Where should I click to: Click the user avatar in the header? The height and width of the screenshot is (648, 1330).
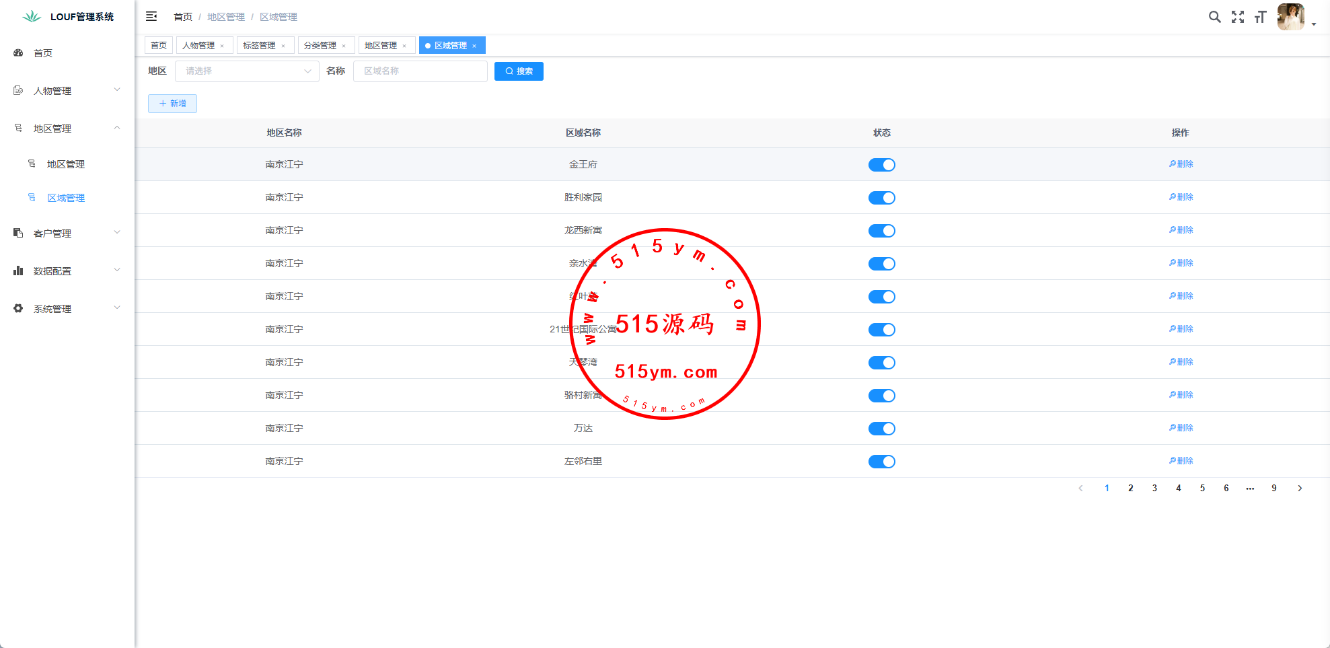[1290, 17]
